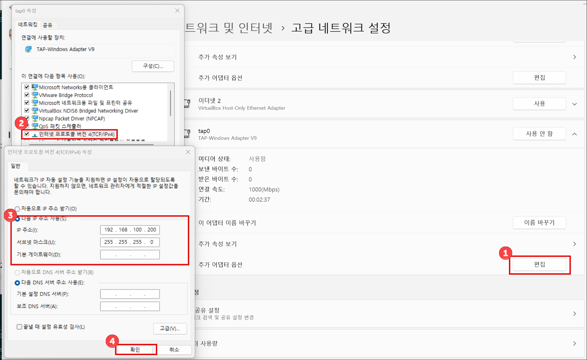Viewport: 587px width, 360px height.
Task: Switch to the 공유 tab
Action: tap(48, 25)
